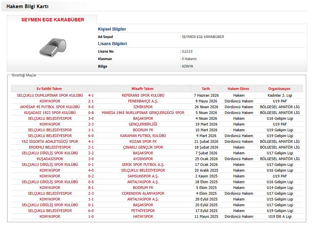Viewport: 313px width, 229px height.
Task: Open FENERBAHÇE A.Ş. team link
Action: (x=143, y=101)
